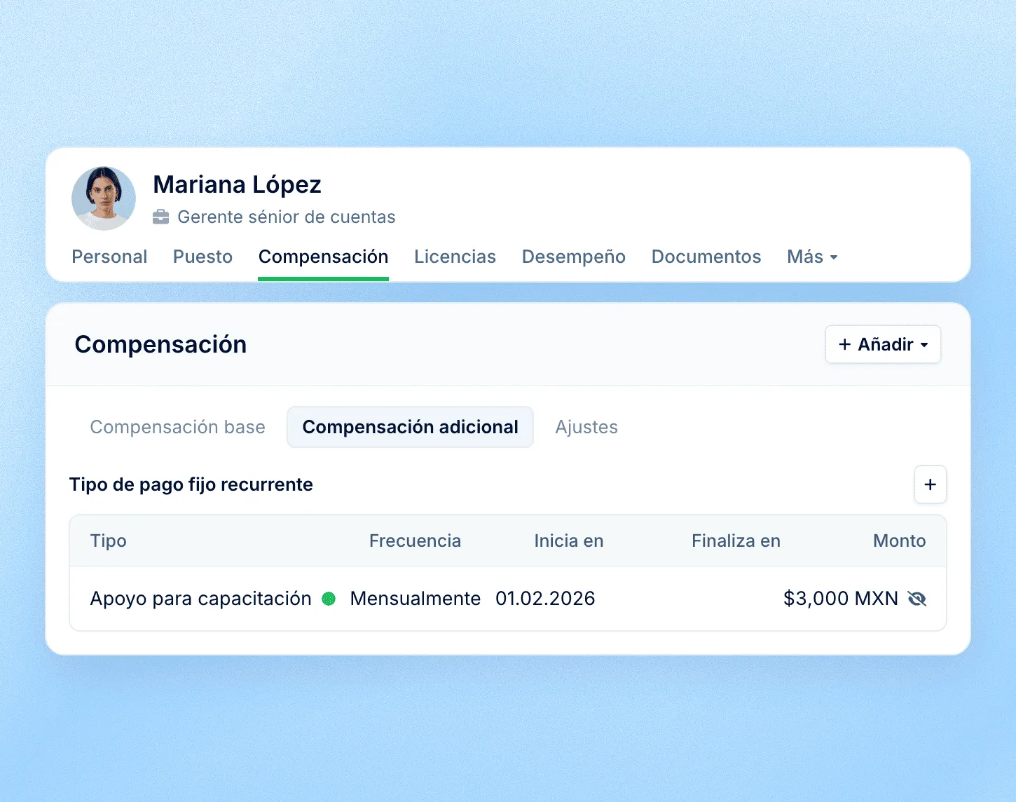The image size is (1016, 802).
Task: Open the Ajustes sub-tab
Action: (x=586, y=427)
